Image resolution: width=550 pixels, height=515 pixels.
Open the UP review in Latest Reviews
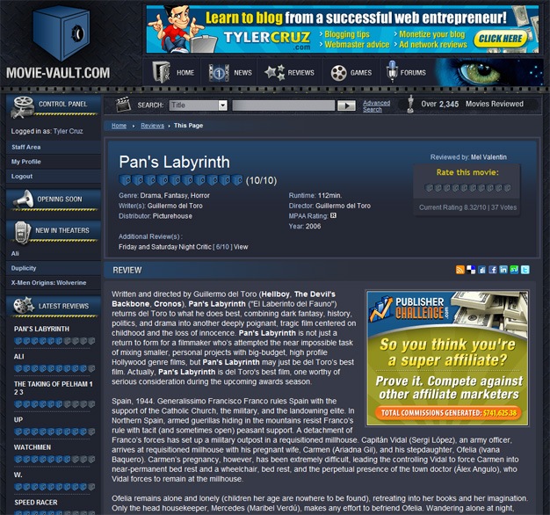pyautogui.click(x=18, y=419)
